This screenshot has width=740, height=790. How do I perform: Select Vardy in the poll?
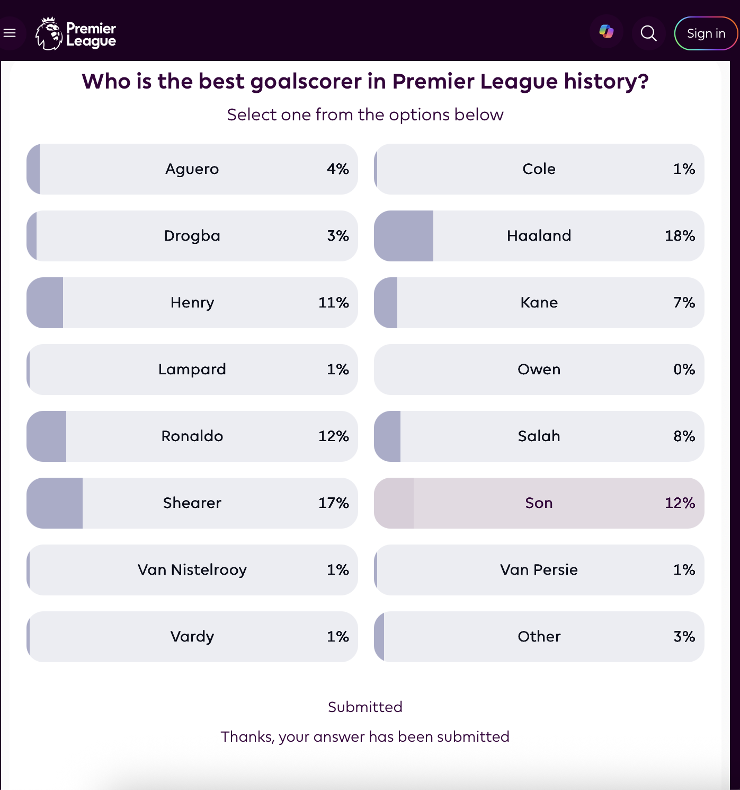click(192, 637)
